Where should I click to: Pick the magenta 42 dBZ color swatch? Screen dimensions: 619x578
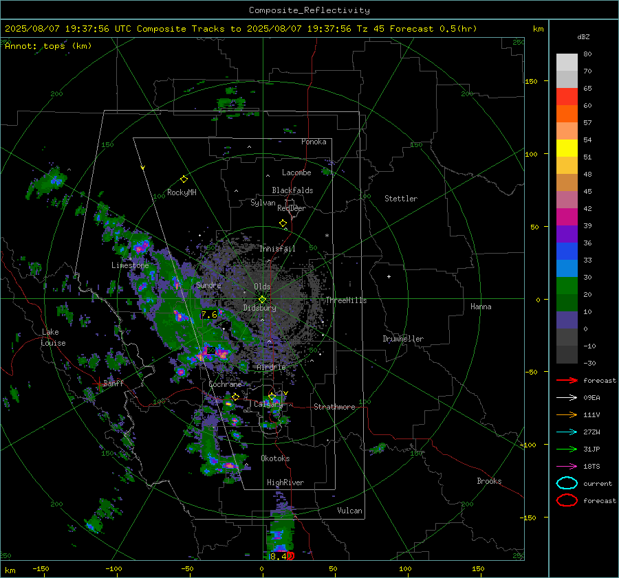coord(567,216)
